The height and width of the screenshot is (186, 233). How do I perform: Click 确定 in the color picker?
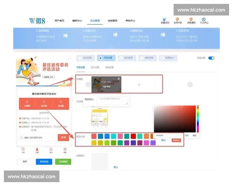pos(195,135)
